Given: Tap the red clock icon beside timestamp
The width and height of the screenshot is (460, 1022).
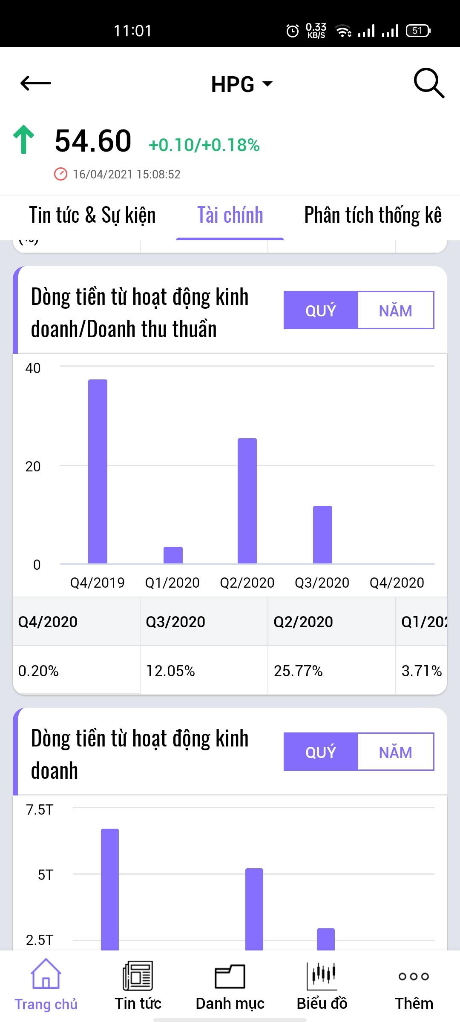Looking at the screenshot, I should (x=60, y=174).
